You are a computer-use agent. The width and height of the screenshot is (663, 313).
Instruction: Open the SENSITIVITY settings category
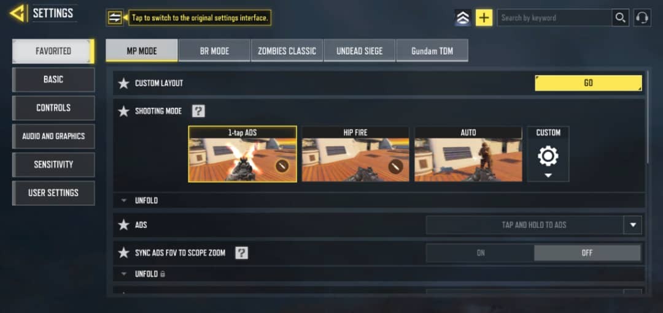tap(53, 165)
